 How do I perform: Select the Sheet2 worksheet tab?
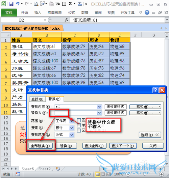(45, 169)
